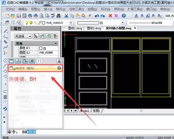Image resolution: width=174 pixels, height=139 pixels.
Task: Click the scissors Cut icon
Action: click(x=66, y=16)
